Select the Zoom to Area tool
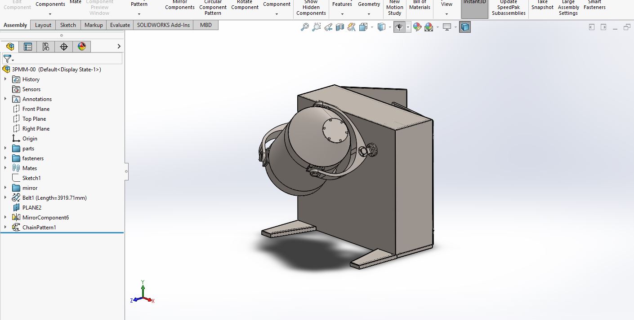634x320 pixels. tap(317, 27)
